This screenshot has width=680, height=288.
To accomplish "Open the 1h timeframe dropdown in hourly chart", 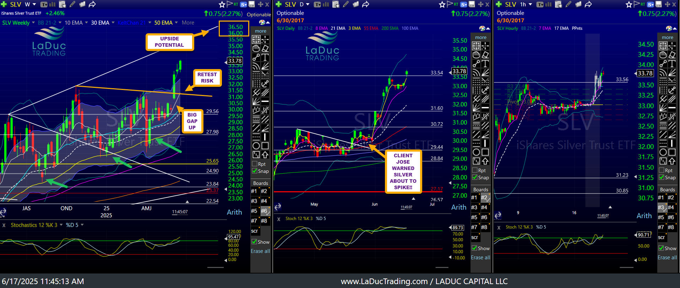I will click(x=531, y=4).
